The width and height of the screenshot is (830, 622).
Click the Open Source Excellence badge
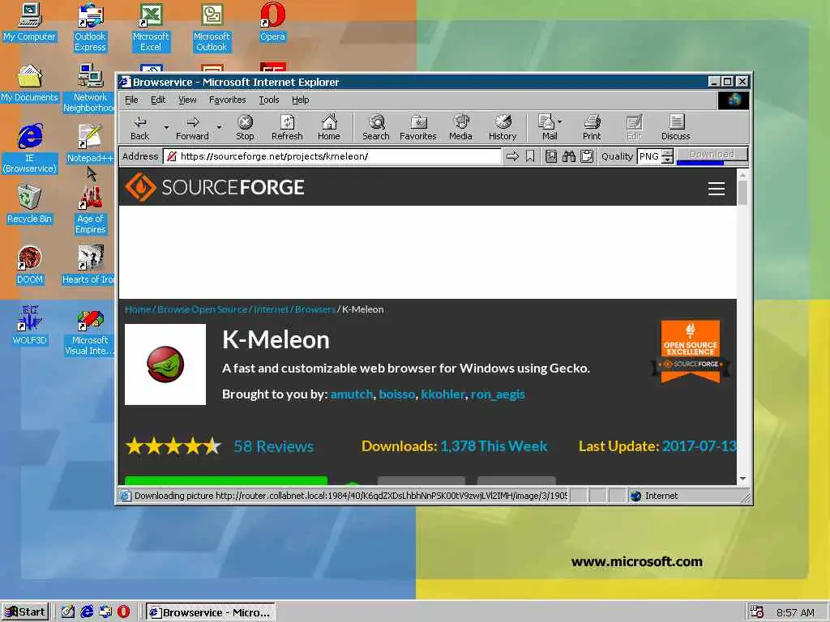691,351
